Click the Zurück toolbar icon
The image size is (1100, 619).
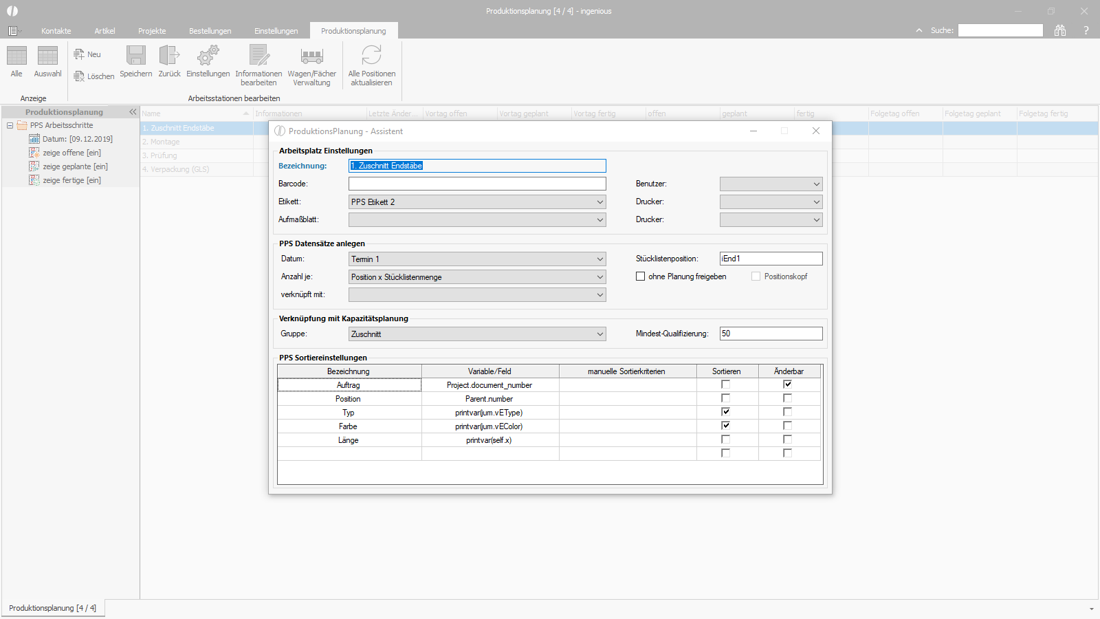pos(169,56)
